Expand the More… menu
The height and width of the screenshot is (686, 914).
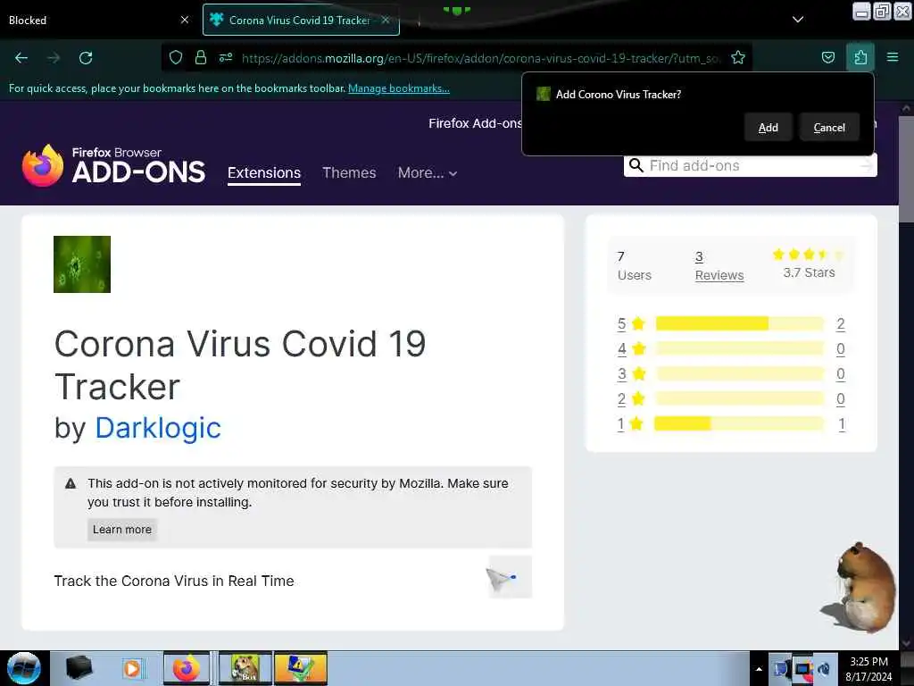[x=428, y=172]
